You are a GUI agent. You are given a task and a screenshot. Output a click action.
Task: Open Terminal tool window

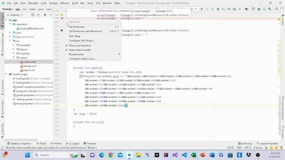(x=90, y=144)
